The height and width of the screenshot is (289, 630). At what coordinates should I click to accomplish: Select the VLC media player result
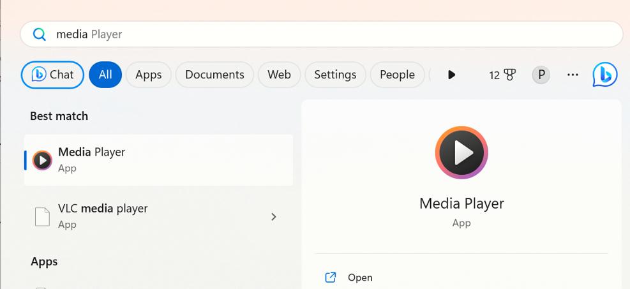coord(159,217)
